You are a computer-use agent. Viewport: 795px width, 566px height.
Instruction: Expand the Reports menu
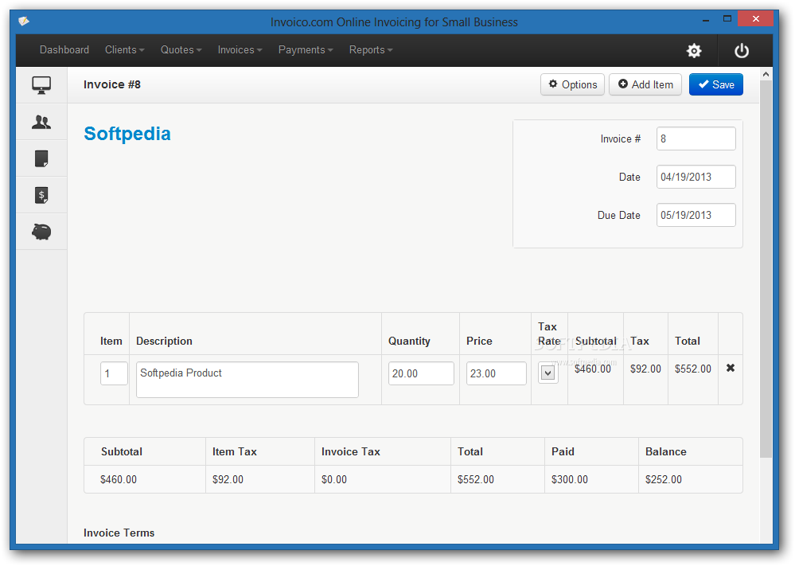click(x=371, y=49)
